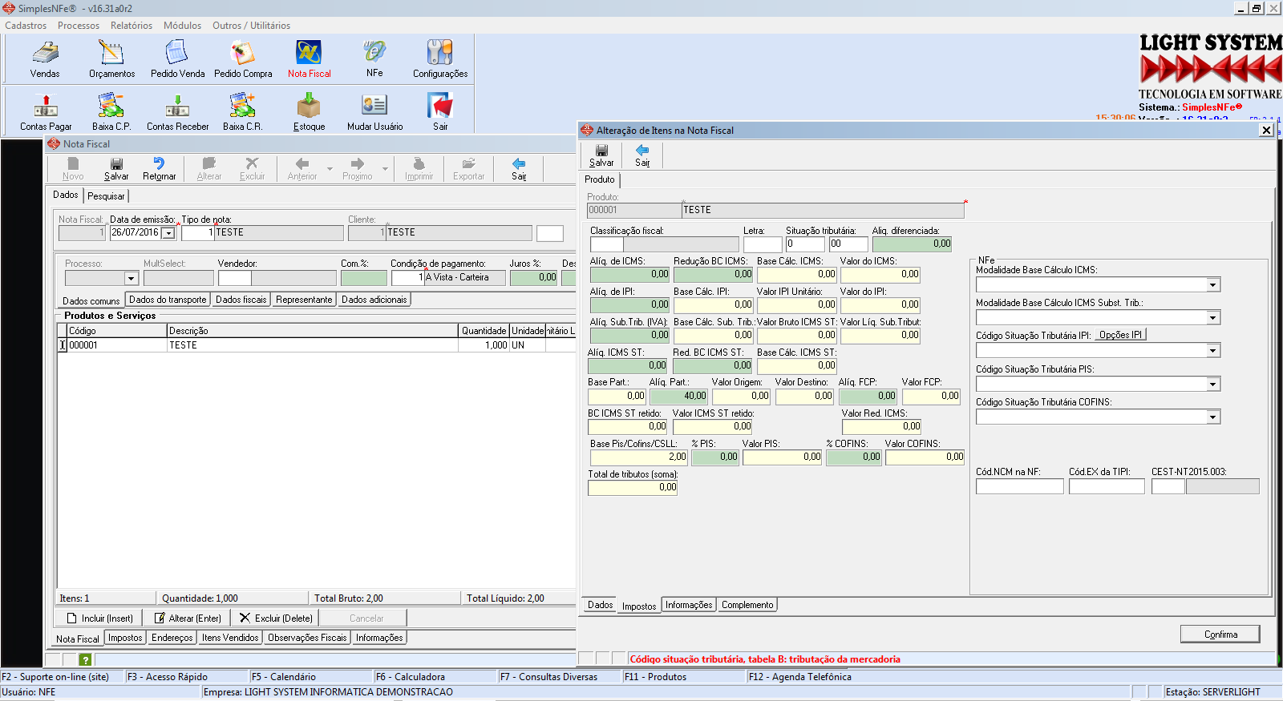Click Alterar in Nota Fiscal toolbar
This screenshot has width=1283, height=701.
click(x=209, y=169)
